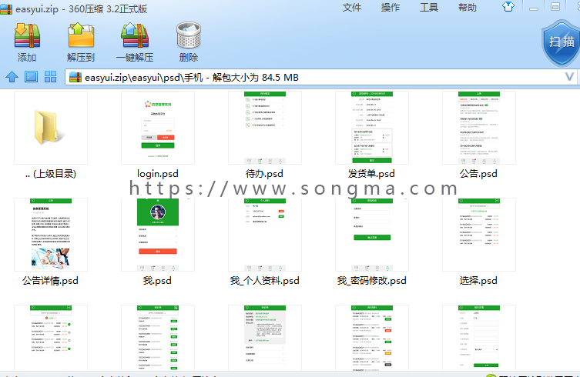Click the 删除 (Delete) recycle bin icon

coord(189,36)
